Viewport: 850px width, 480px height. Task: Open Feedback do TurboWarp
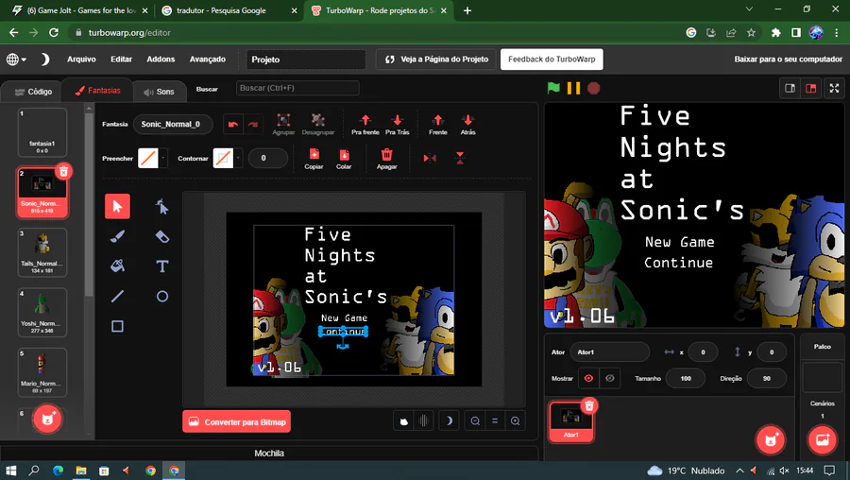pos(552,60)
